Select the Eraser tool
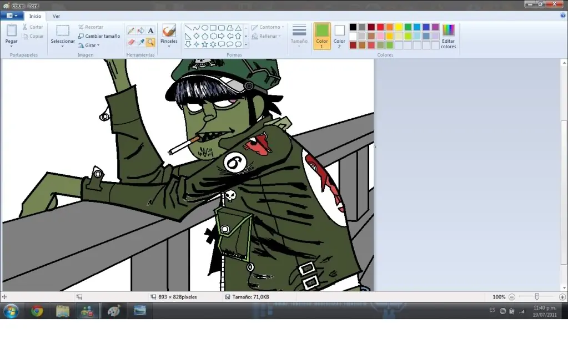Viewport: 568px width, 344px height. coord(131,42)
